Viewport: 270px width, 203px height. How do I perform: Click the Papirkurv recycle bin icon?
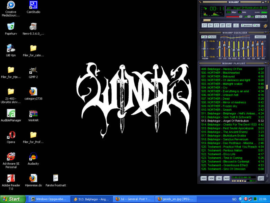[x=11, y=29]
